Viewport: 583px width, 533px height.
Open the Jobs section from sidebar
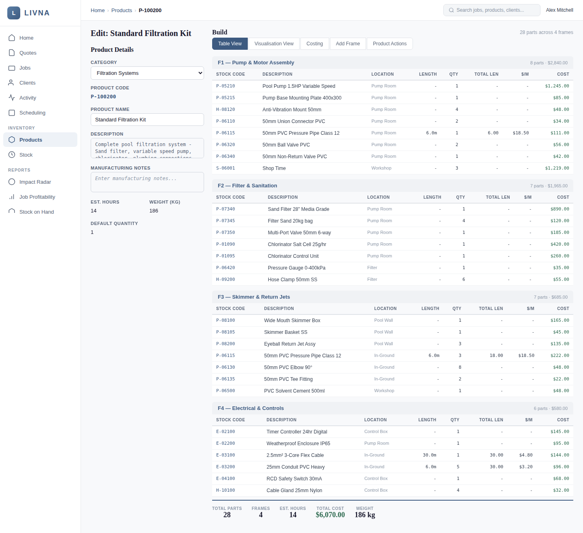click(x=12, y=68)
